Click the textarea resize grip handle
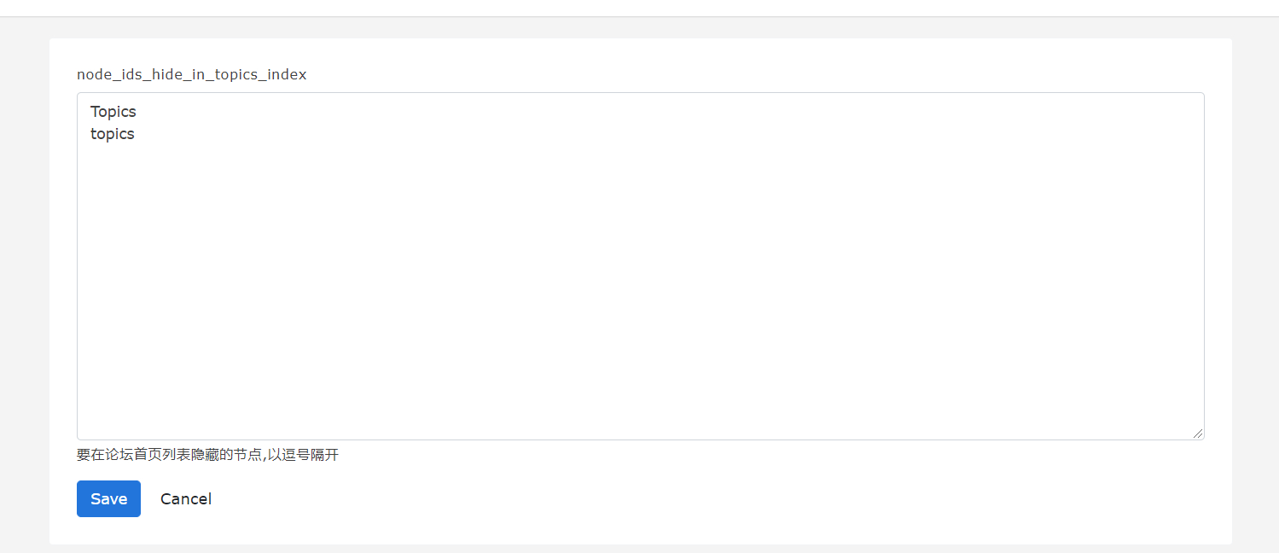The width and height of the screenshot is (1279, 553). tap(1198, 434)
